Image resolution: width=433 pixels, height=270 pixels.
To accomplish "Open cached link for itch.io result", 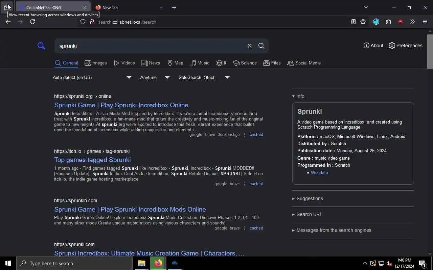I will coord(256,184).
